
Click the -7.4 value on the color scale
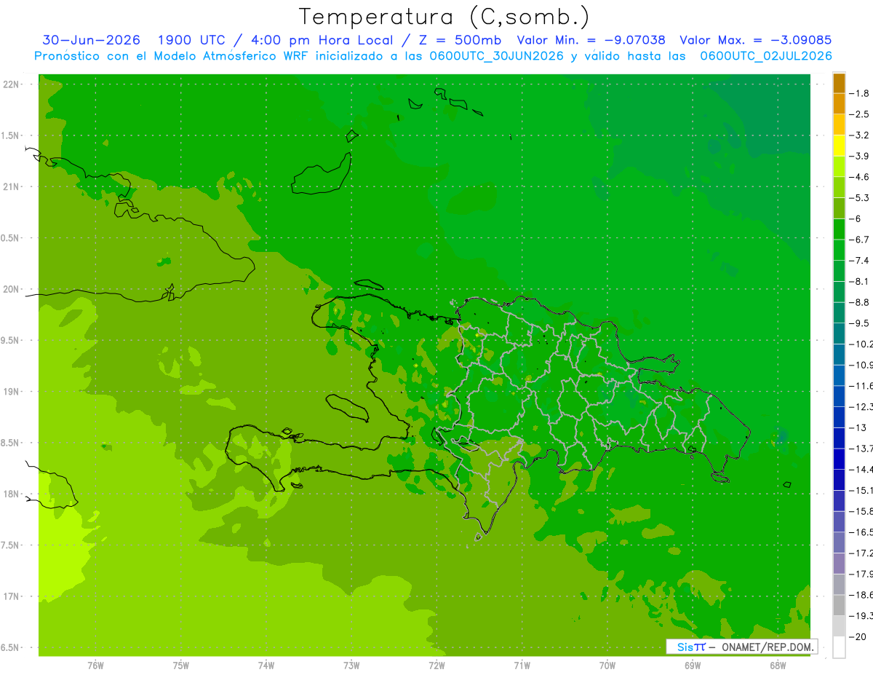[861, 261]
